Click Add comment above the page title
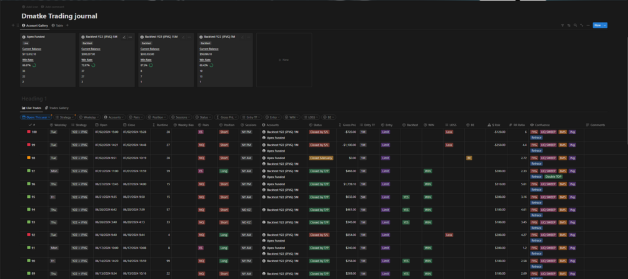 tap(52, 7)
